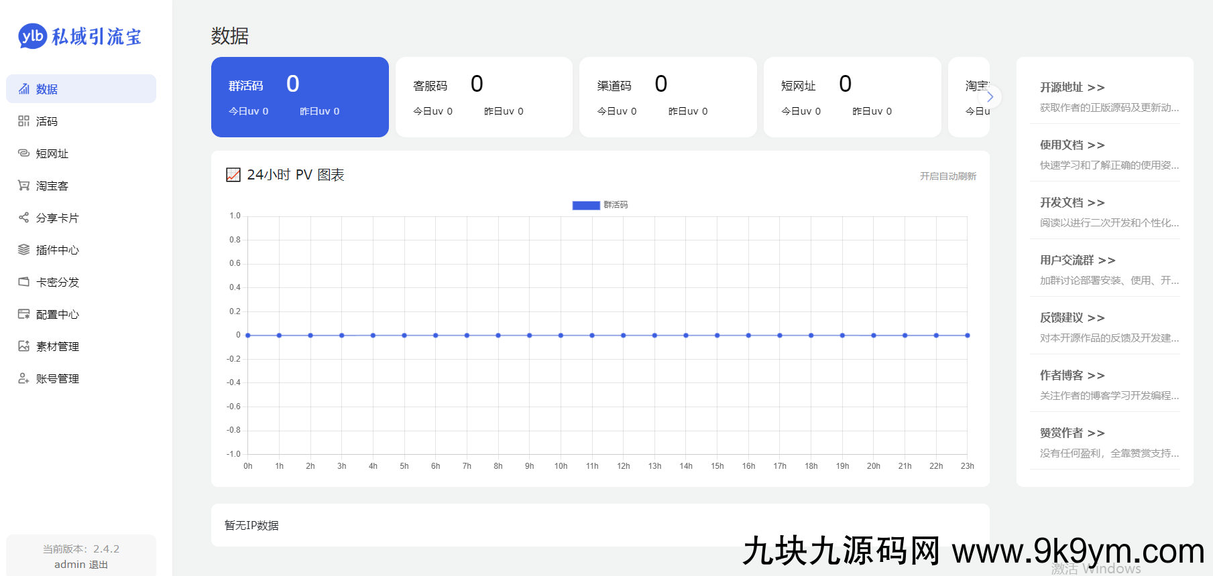
Task: Click the 卡密分发 card icon
Action: [23, 282]
